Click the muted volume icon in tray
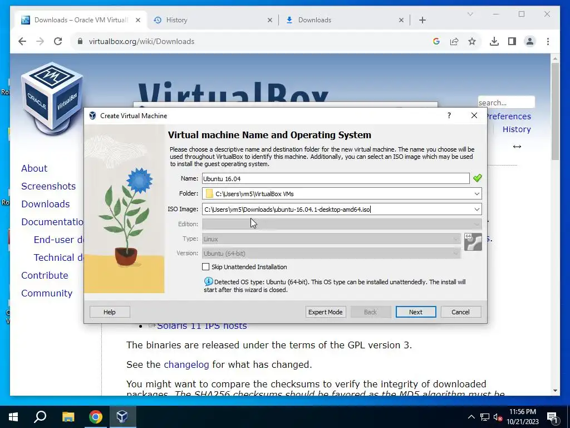Image resolution: width=570 pixels, height=428 pixels. (498, 417)
